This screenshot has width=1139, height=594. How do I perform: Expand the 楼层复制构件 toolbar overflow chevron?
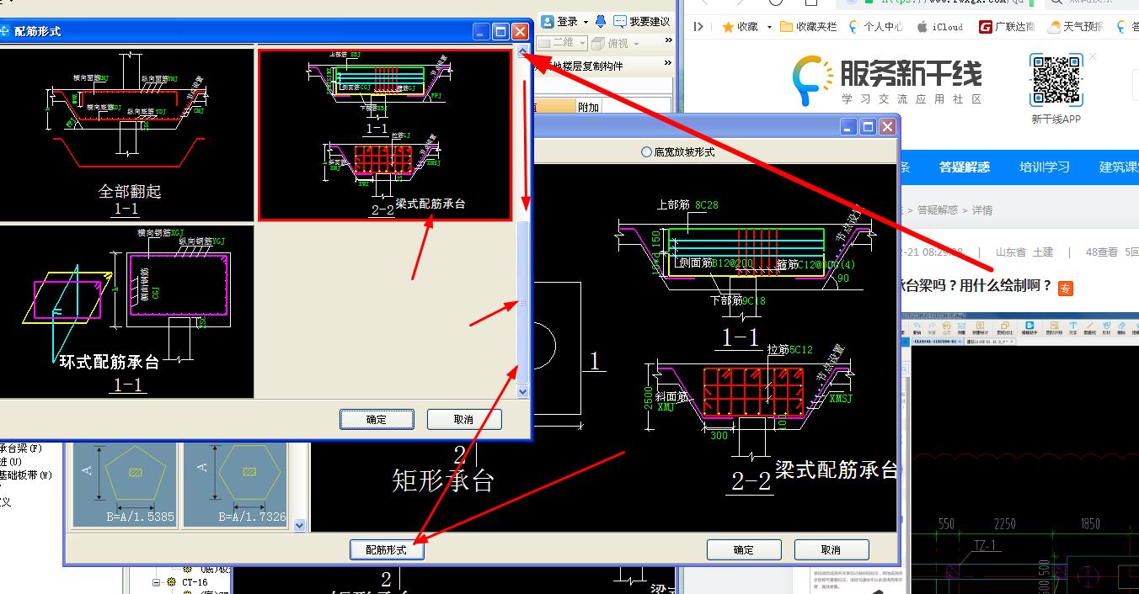[668, 64]
